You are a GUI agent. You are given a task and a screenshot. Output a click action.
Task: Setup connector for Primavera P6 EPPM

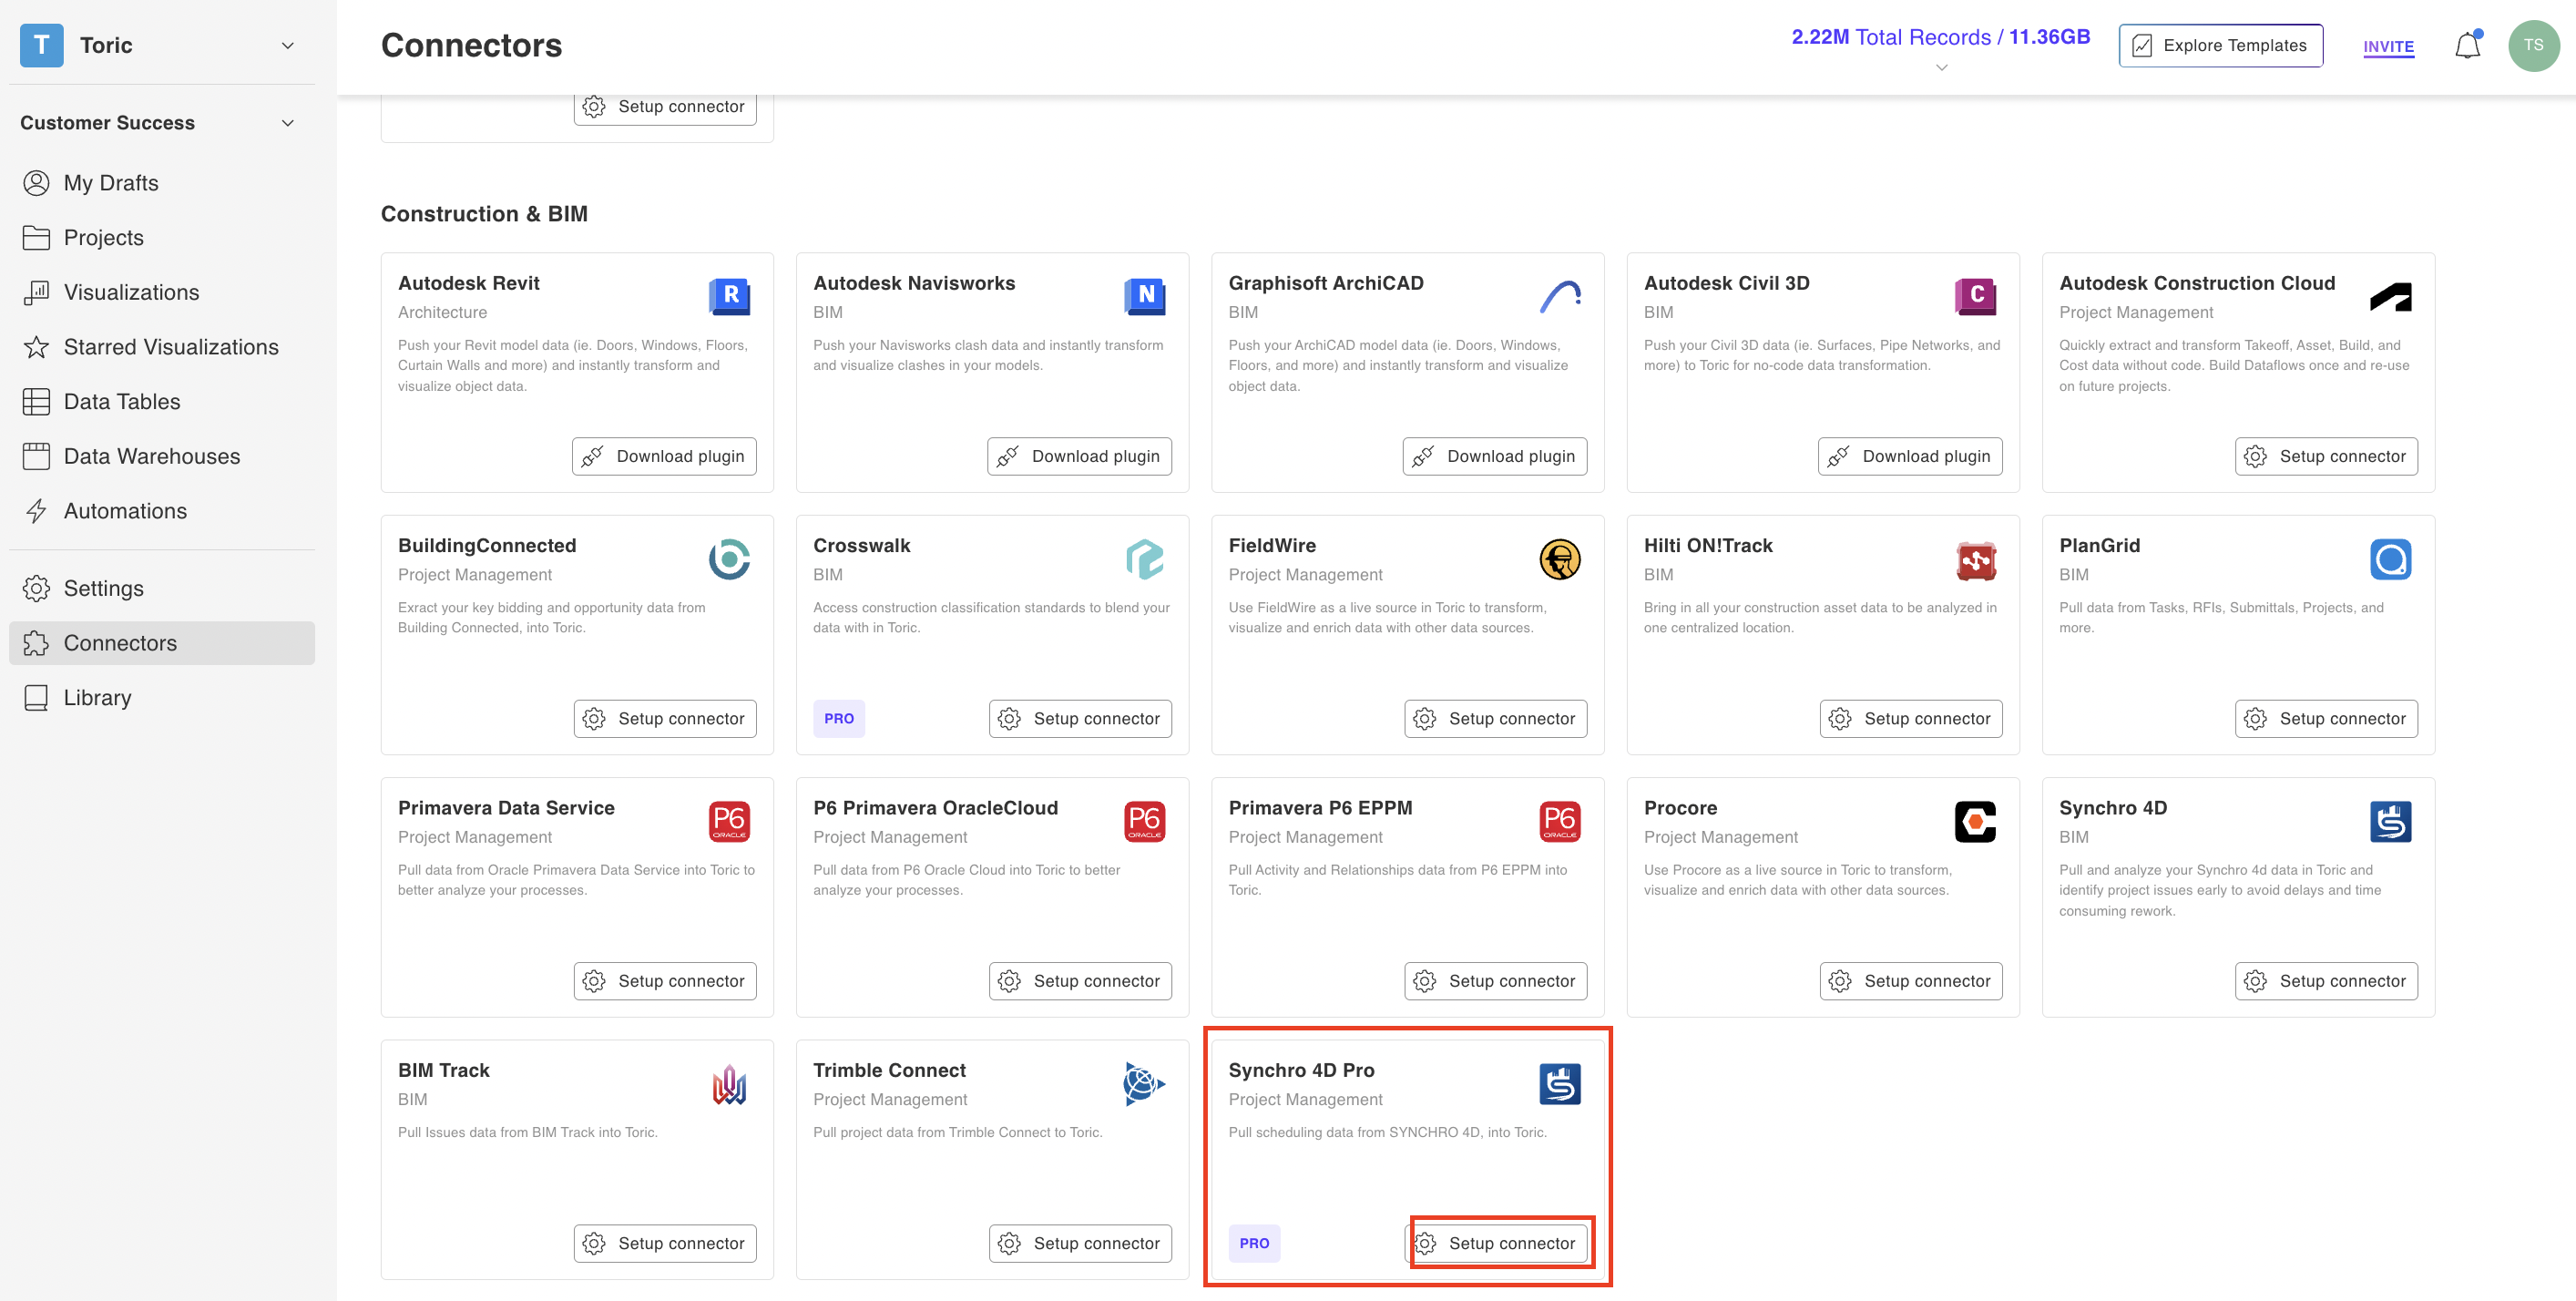[x=1496, y=981]
